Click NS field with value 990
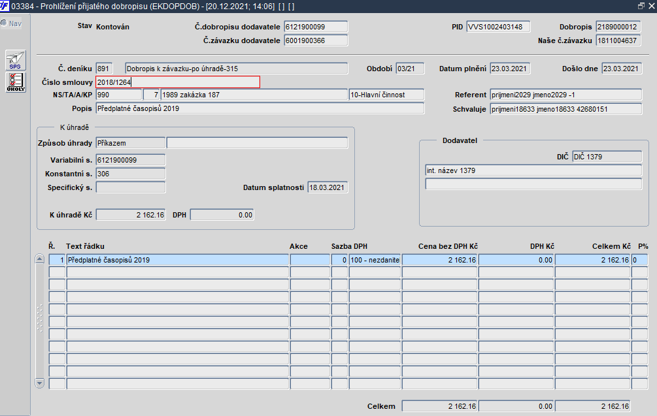This screenshot has width=657, height=416. (x=118, y=95)
